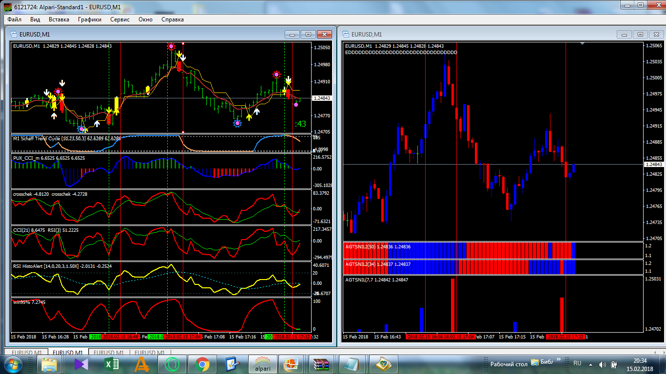
Task: Open the Сервис menu
Action: [x=120, y=19]
